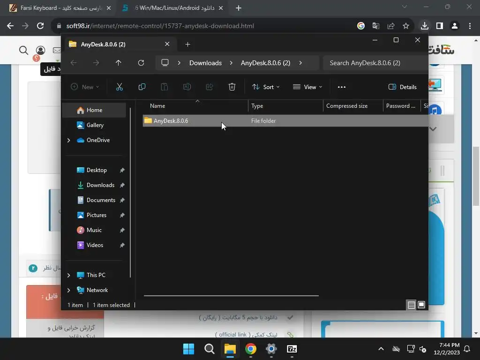
Task: Open Desktop in quick access
Action: click(97, 170)
